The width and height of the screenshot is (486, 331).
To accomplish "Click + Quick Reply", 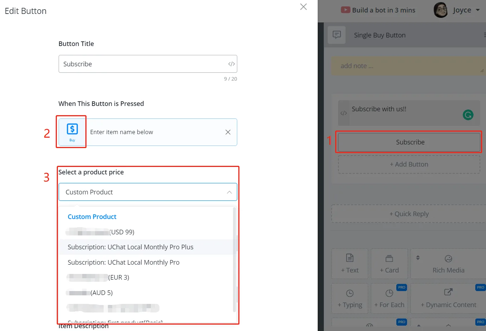I will click(x=409, y=214).
